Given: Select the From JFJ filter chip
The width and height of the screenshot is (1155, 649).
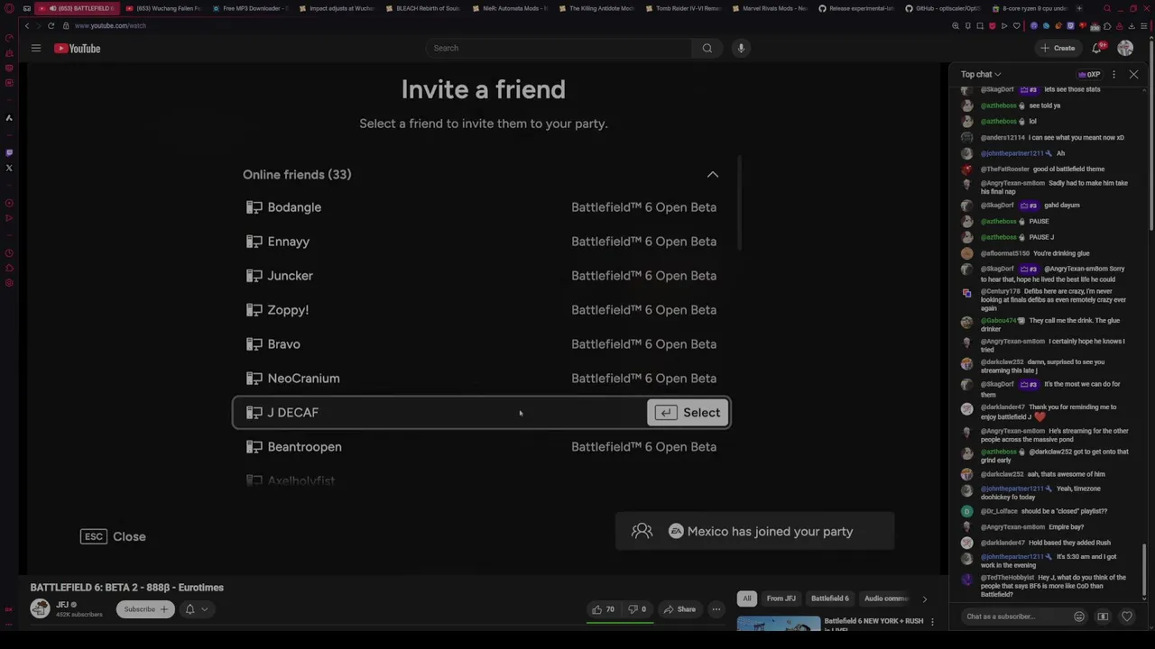Looking at the screenshot, I should [781, 599].
